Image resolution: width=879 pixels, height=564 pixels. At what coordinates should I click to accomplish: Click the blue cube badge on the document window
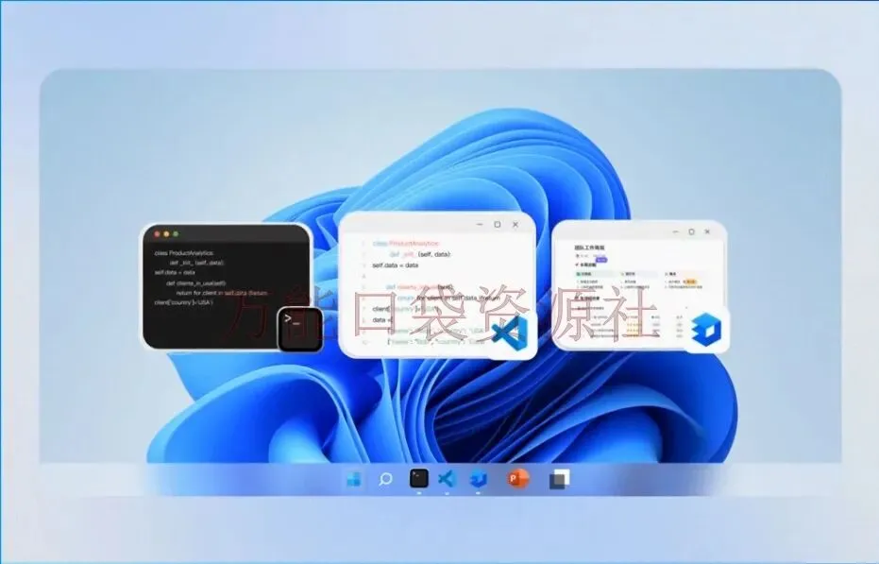tap(706, 330)
